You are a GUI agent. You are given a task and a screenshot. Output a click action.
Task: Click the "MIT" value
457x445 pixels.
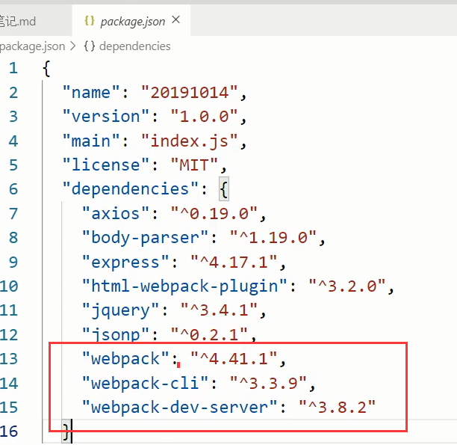194,165
